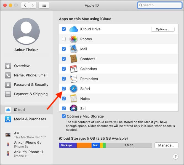Viewport: 184px width, 165px height.
Task: Click the Photos app icon
Action: [x=74, y=39]
